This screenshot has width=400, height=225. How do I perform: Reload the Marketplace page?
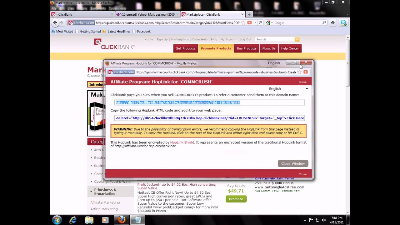click(x=260, y=23)
